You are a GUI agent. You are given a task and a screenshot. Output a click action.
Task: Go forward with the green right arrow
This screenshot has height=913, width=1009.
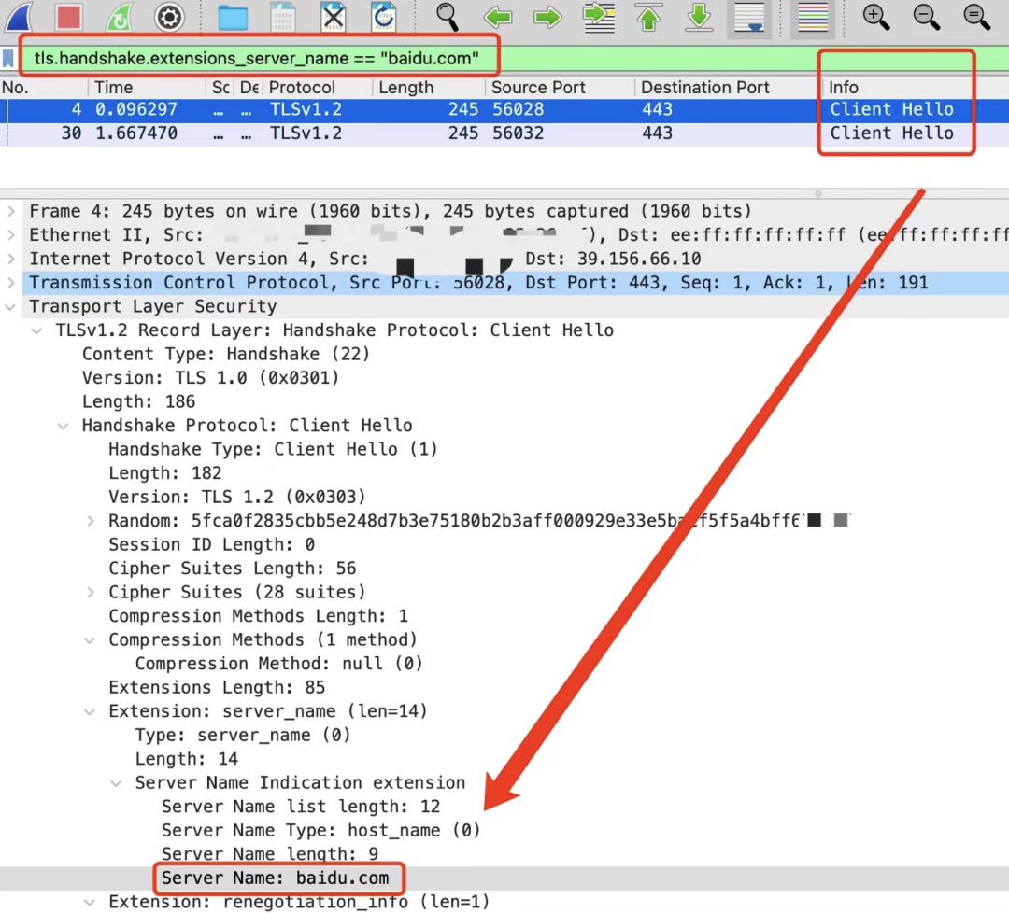(x=547, y=17)
